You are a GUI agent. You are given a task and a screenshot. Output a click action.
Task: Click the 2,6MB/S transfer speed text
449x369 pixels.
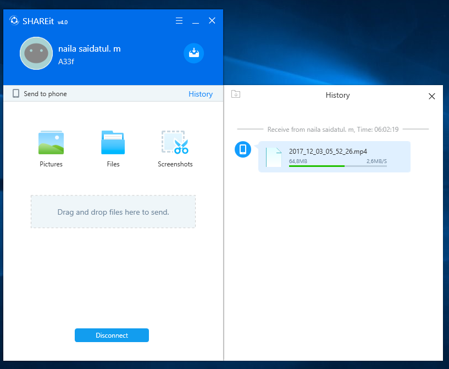376,161
